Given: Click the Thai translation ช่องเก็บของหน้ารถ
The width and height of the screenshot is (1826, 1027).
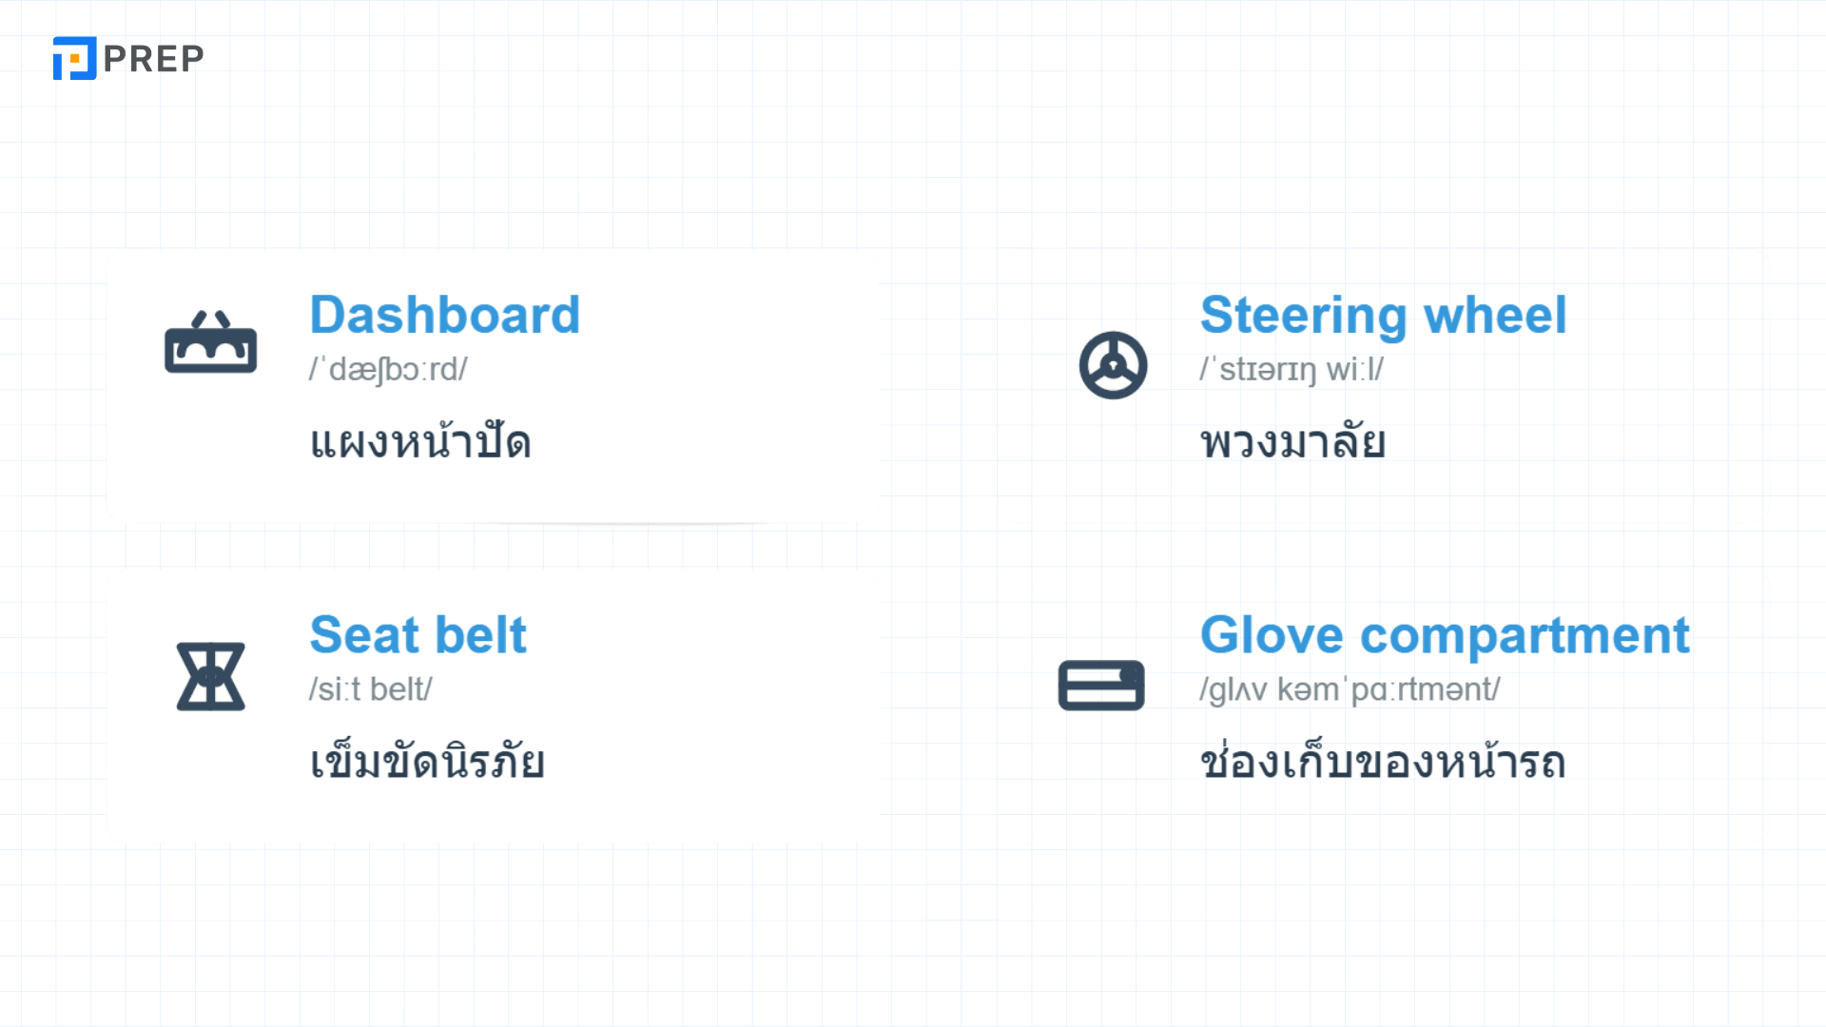Looking at the screenshot, I should pos(1382,763).
